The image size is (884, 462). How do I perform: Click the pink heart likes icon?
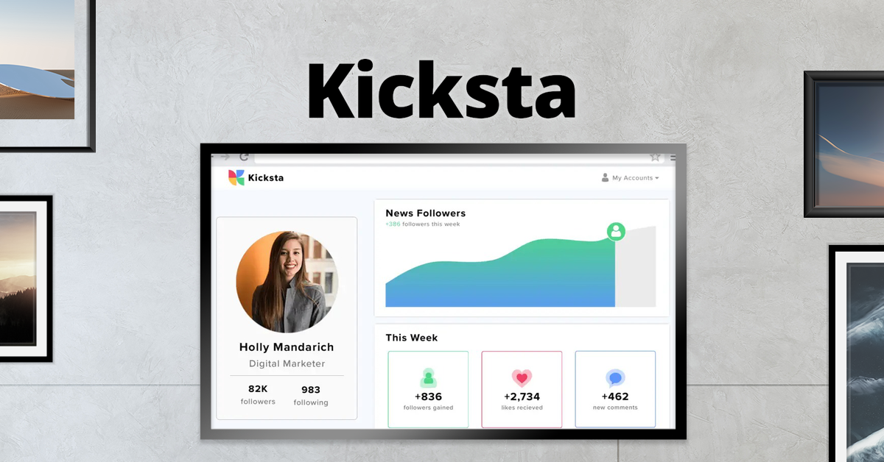522,376
